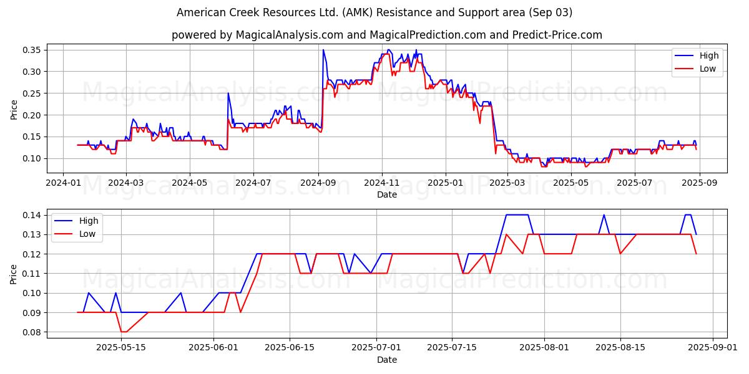
Task: Click the 2025-05 x-axis tick label
Action: tap(570, 183)
